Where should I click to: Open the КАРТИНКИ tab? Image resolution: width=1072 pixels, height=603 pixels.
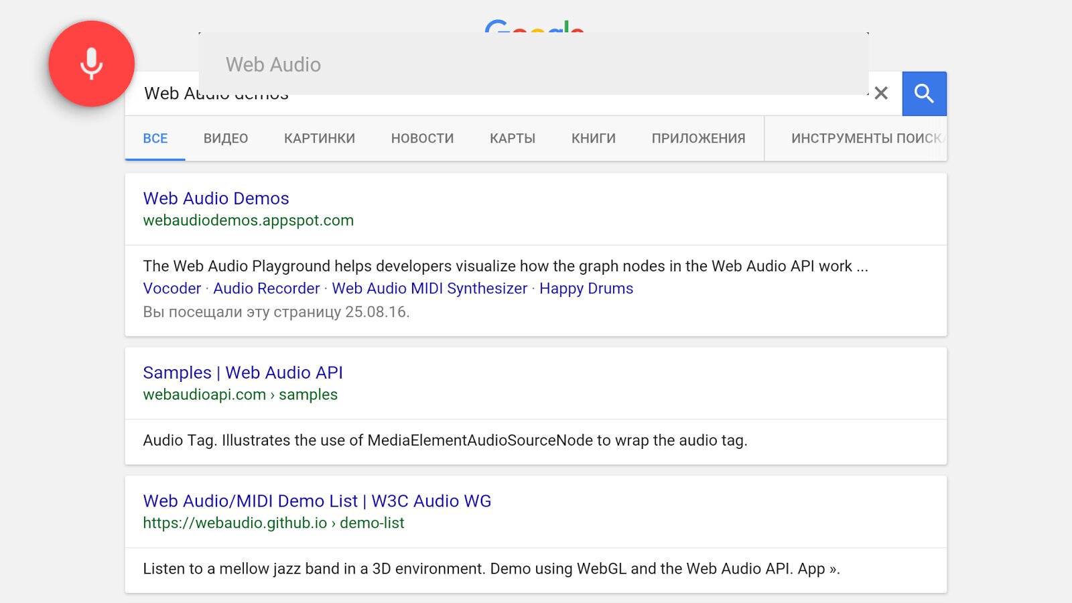click(320, 139)
